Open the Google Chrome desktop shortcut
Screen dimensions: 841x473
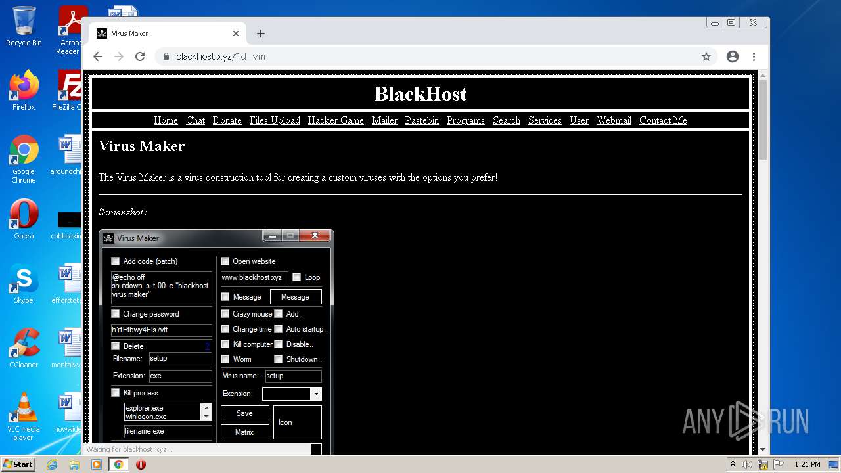[24, 160]
